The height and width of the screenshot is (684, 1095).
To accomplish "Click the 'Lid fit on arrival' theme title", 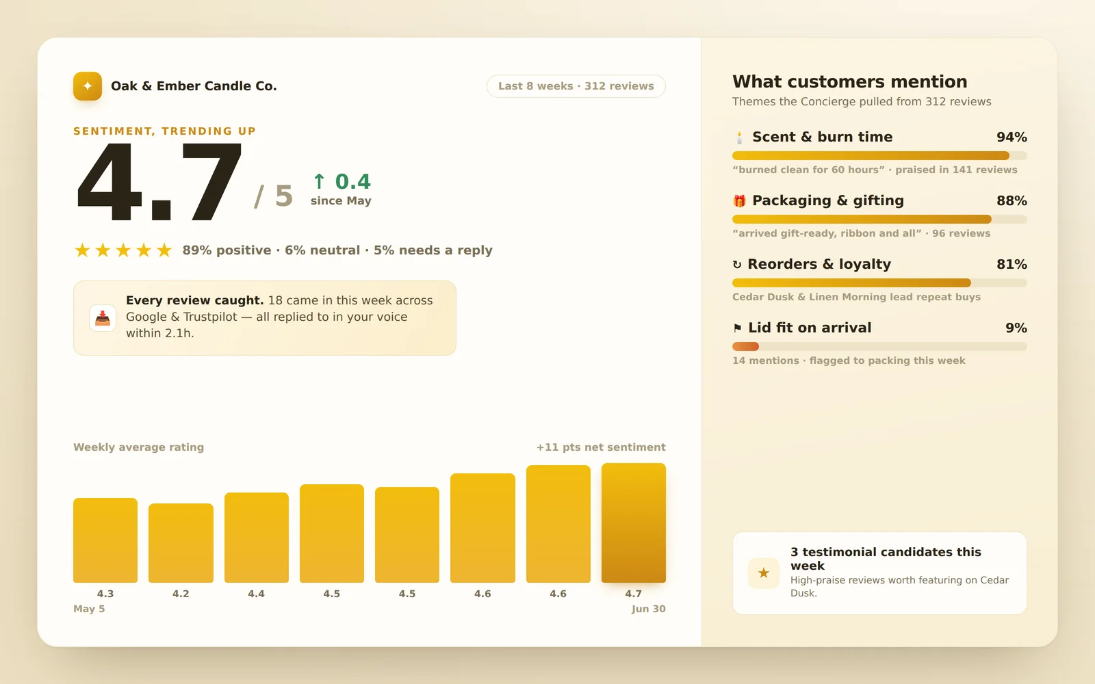I will (x=810, y=328).
